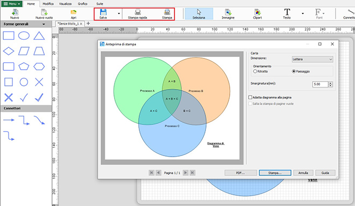The height and width of the screenshot is (206, 355).
Task: Open a file with the Apri icon
Action: pyautogui.click(x=74, y=14)
